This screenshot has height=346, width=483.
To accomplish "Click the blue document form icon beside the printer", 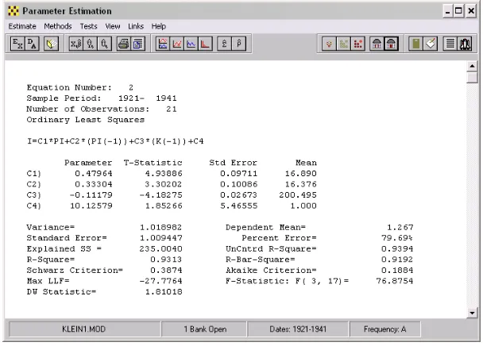I will [138, 44].
